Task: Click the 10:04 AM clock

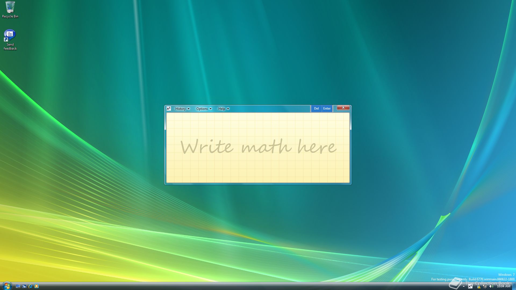Action: [503, 286]
